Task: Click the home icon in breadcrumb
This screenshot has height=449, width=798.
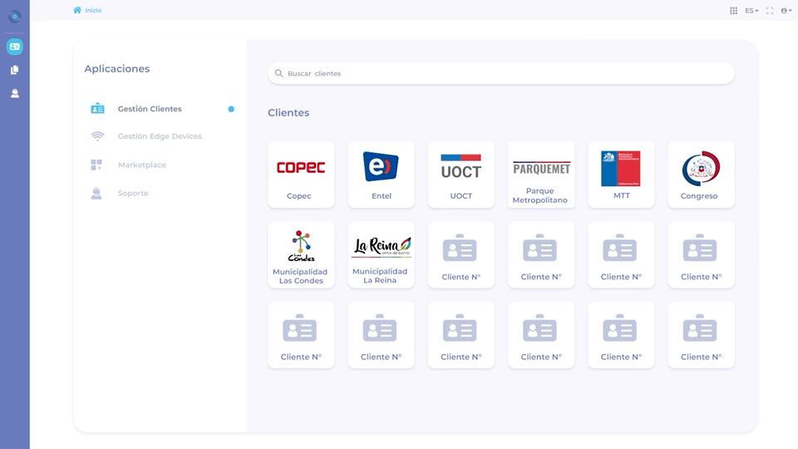Action: [77, 10]
